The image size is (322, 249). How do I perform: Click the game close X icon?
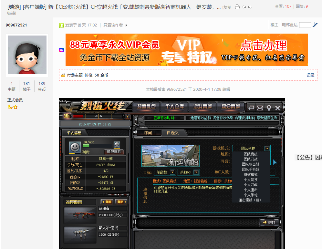[x=277, y=108]
